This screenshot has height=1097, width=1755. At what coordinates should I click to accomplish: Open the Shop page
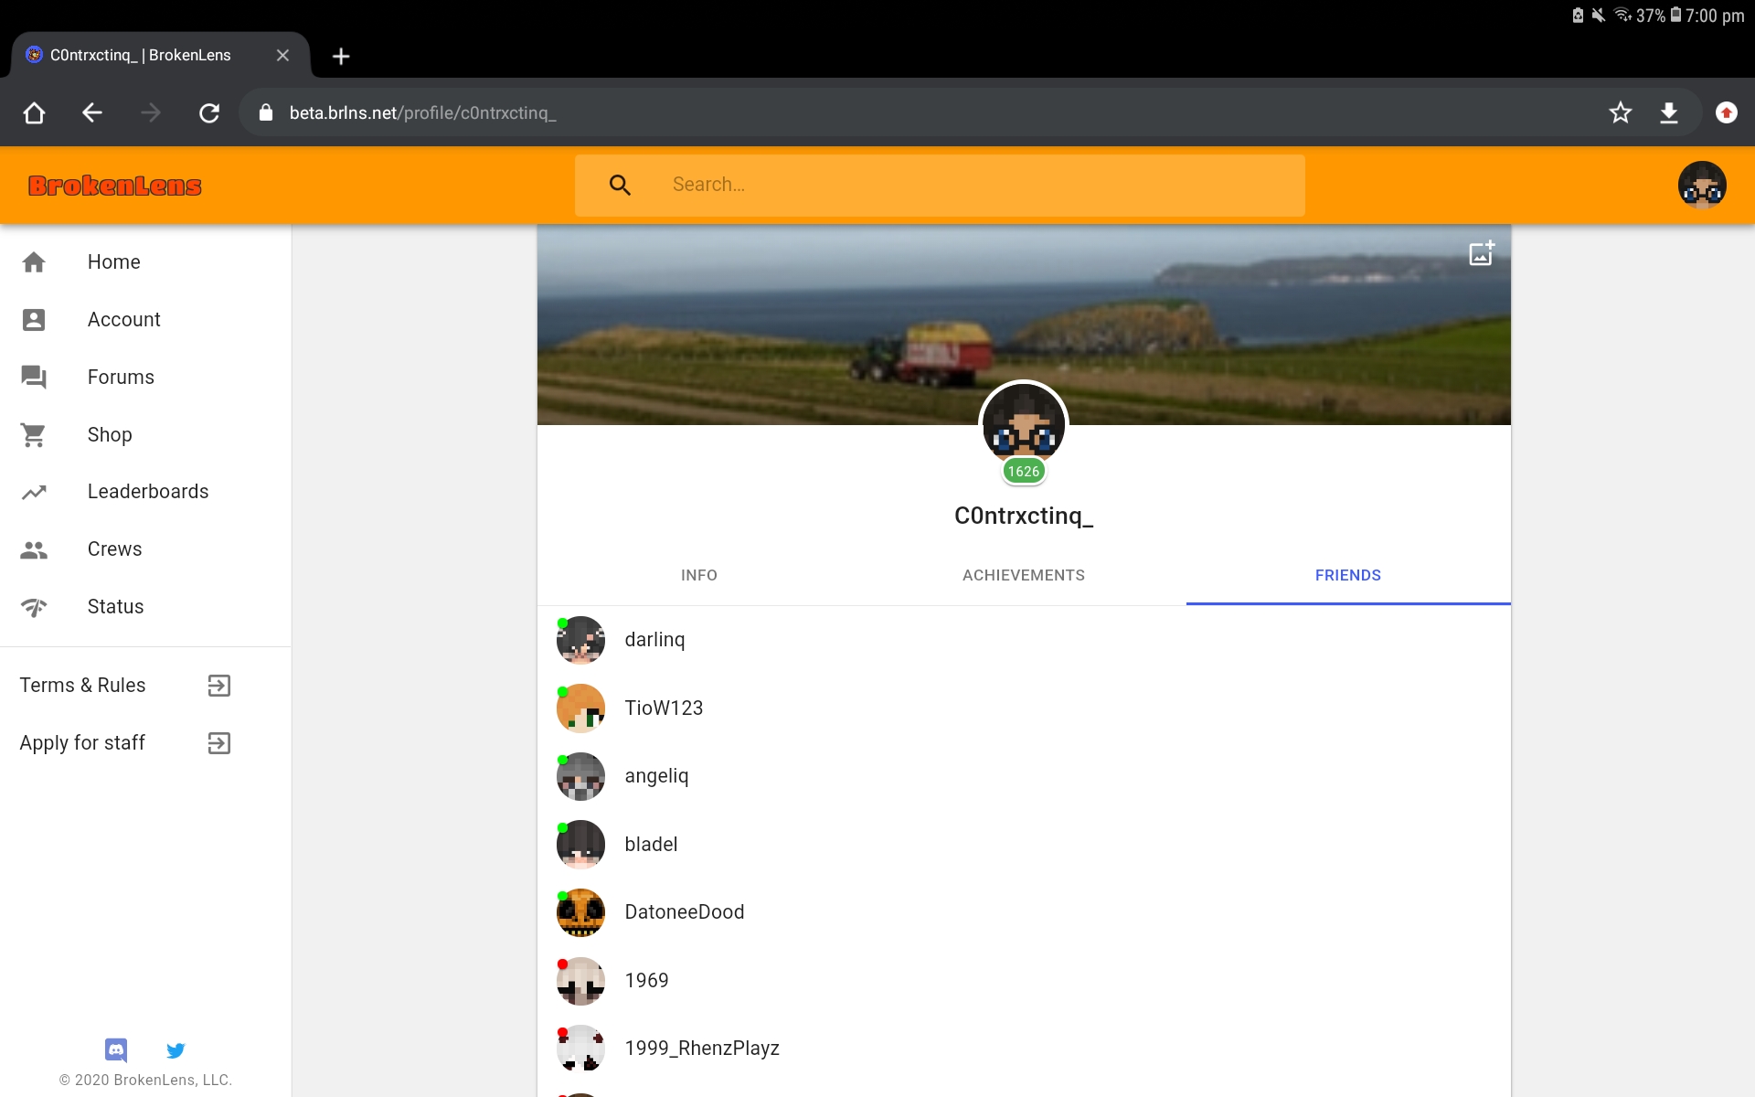tap(146, 435)
